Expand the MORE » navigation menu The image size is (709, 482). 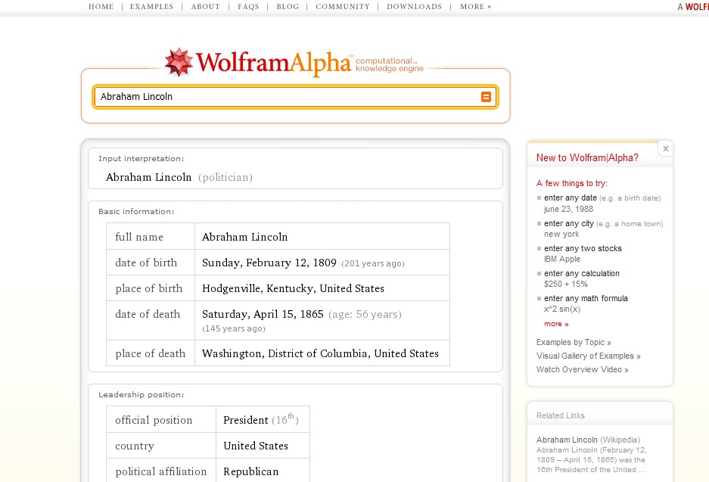[x=475, y=7]
